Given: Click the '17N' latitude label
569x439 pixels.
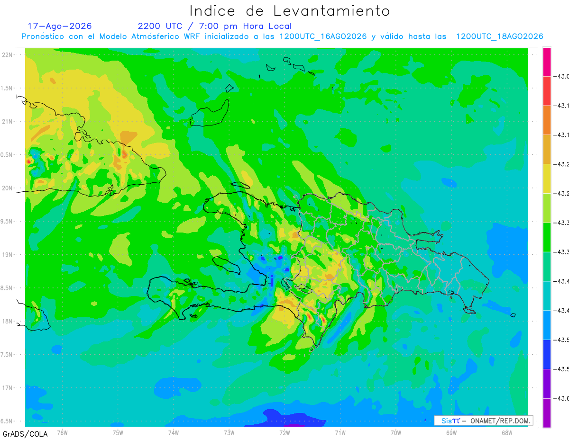Looking at the screenshot, I should tap(7, 388).
